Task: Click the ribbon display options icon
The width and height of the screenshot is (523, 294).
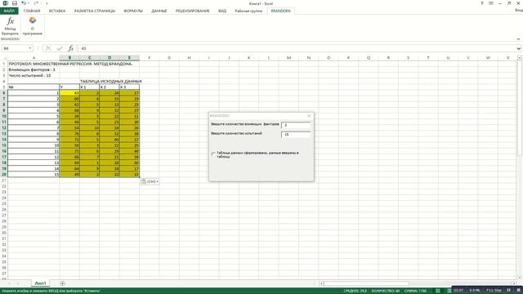Action: click(x=491, y=3)
